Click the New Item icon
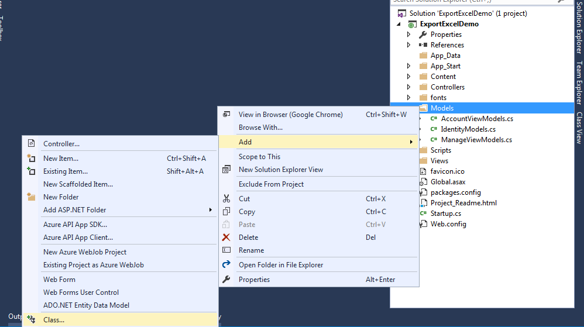This screenshot has height=327, width=584. point(31,159)
